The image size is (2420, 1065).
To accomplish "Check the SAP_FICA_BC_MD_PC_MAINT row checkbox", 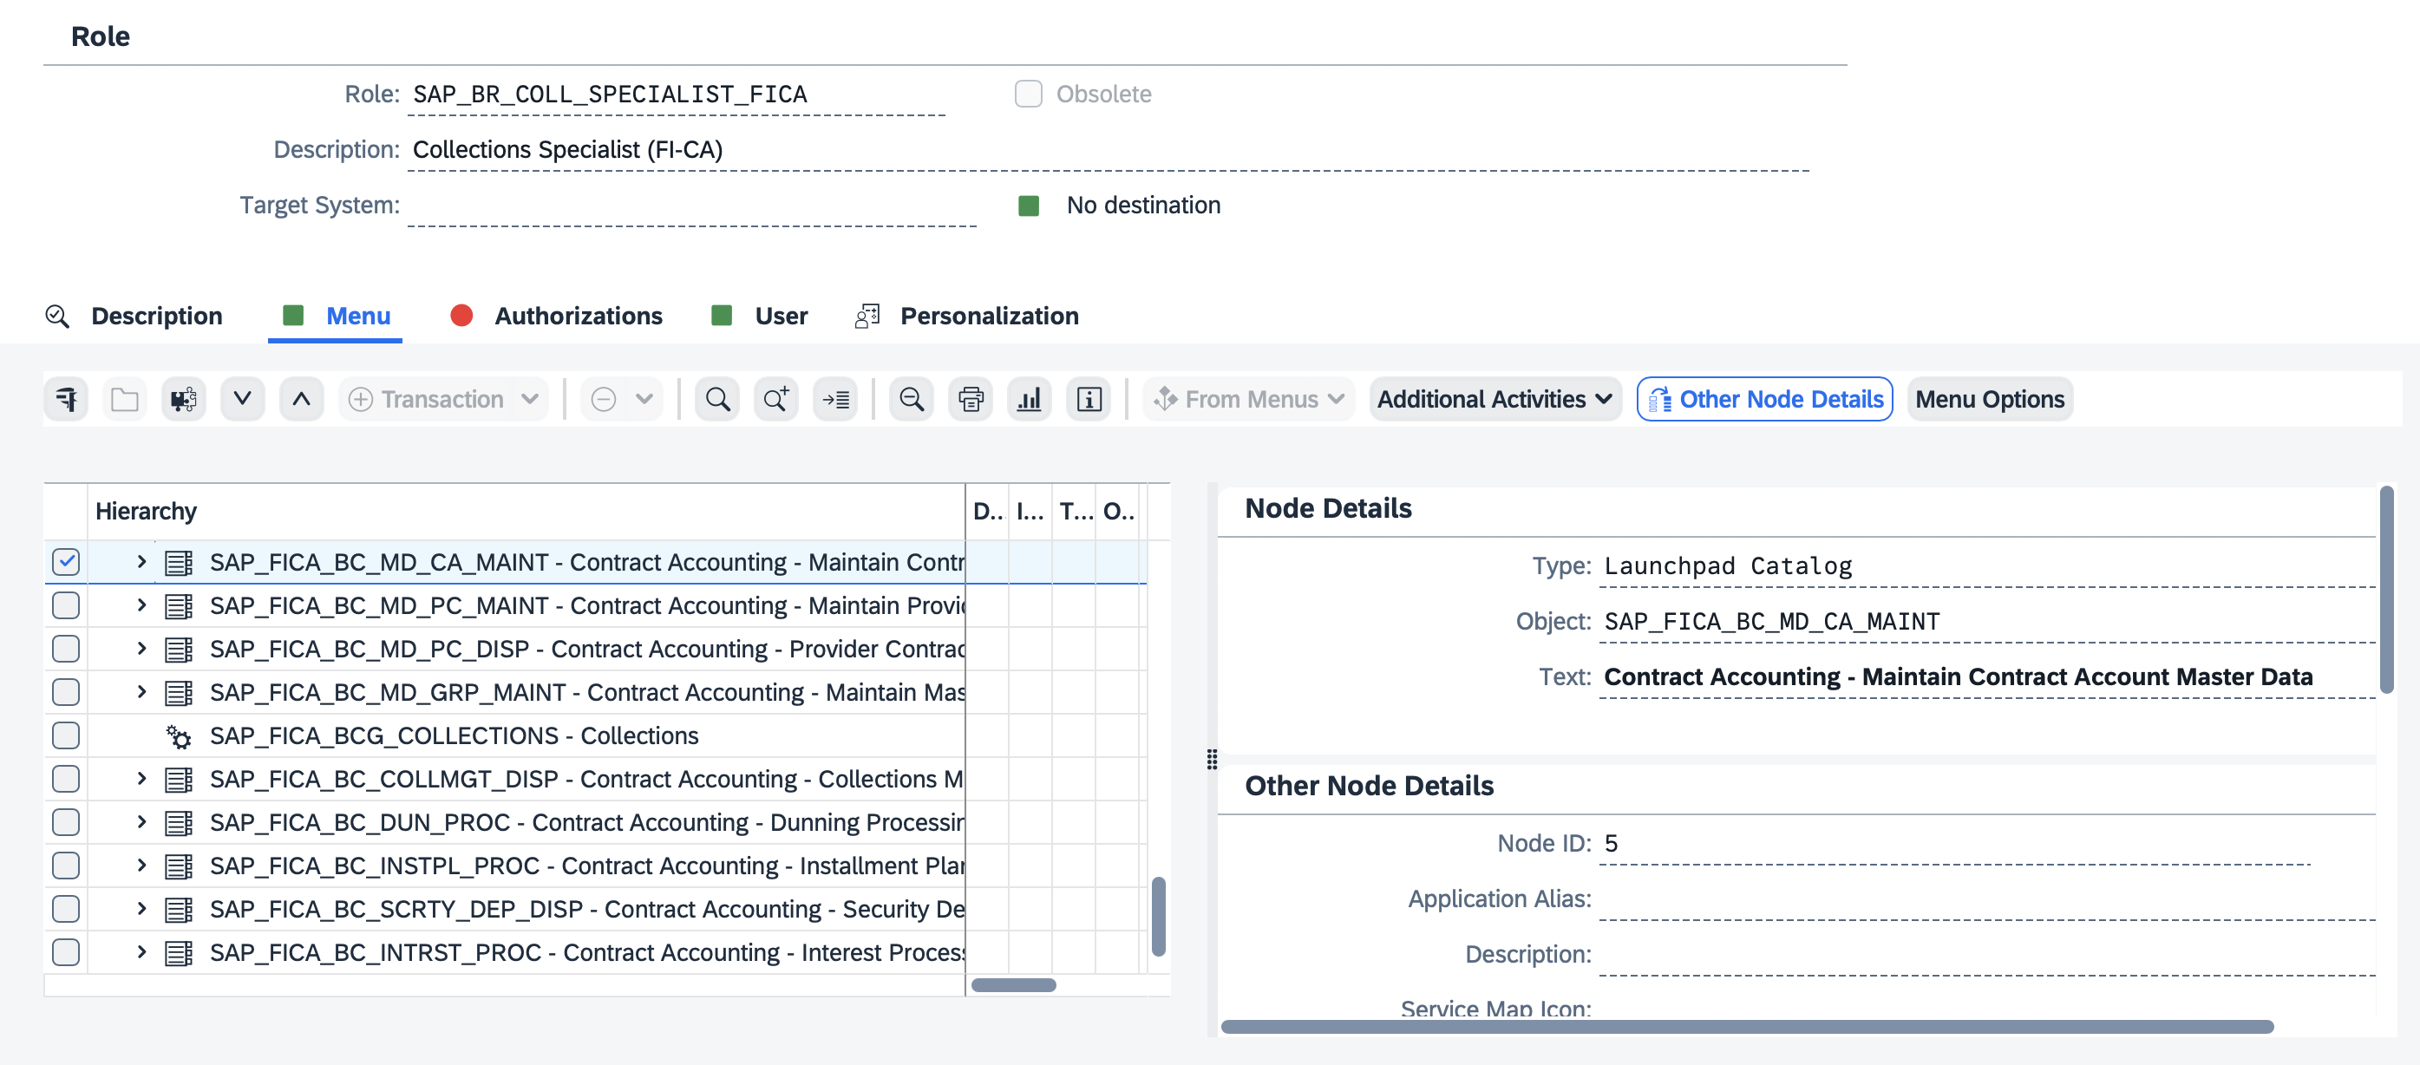I will click(66, 605).
